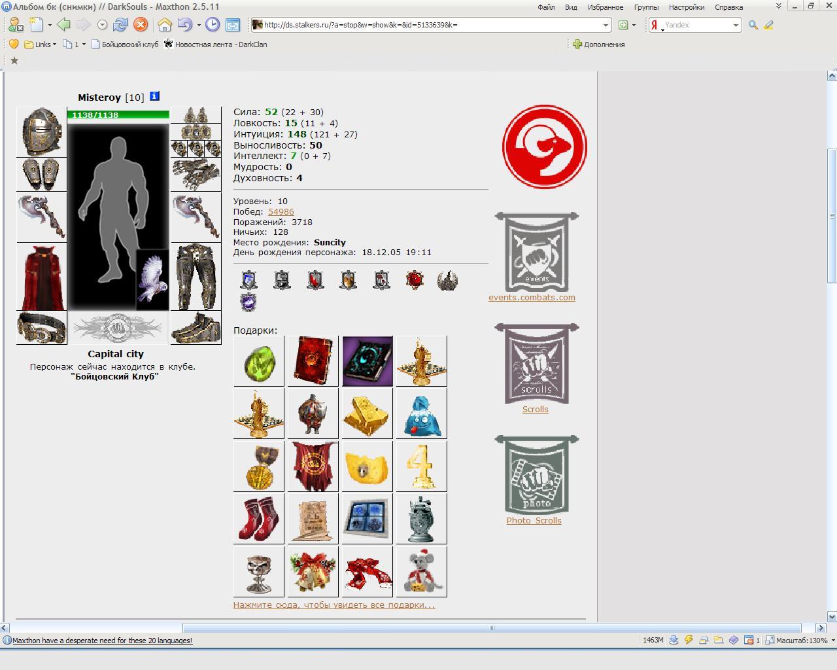Open the Go button dropdown arrow

click(634, 25)
